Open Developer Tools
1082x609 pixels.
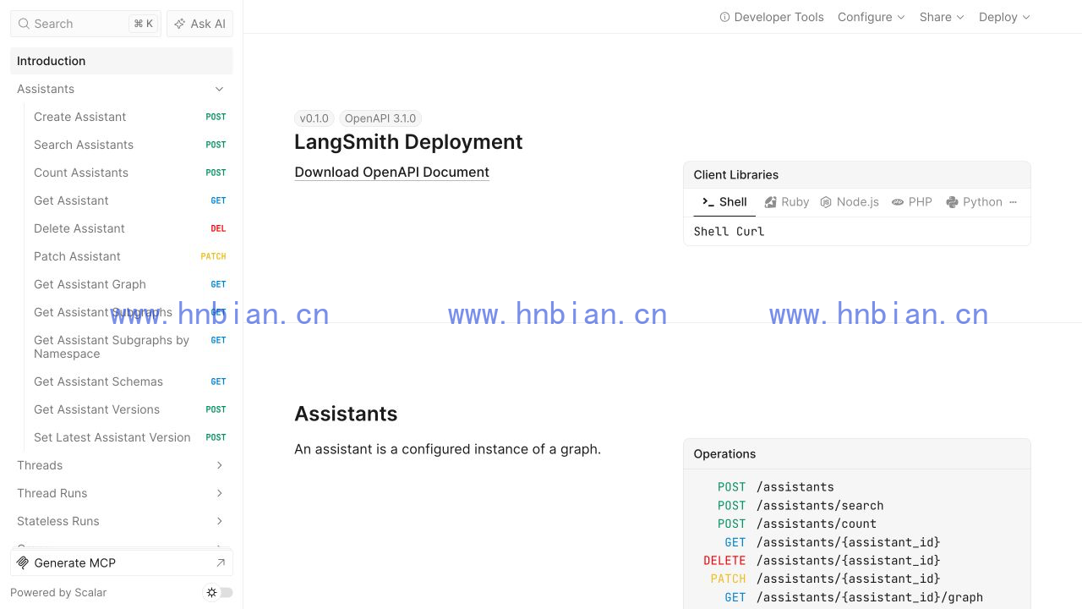(772, 17)
